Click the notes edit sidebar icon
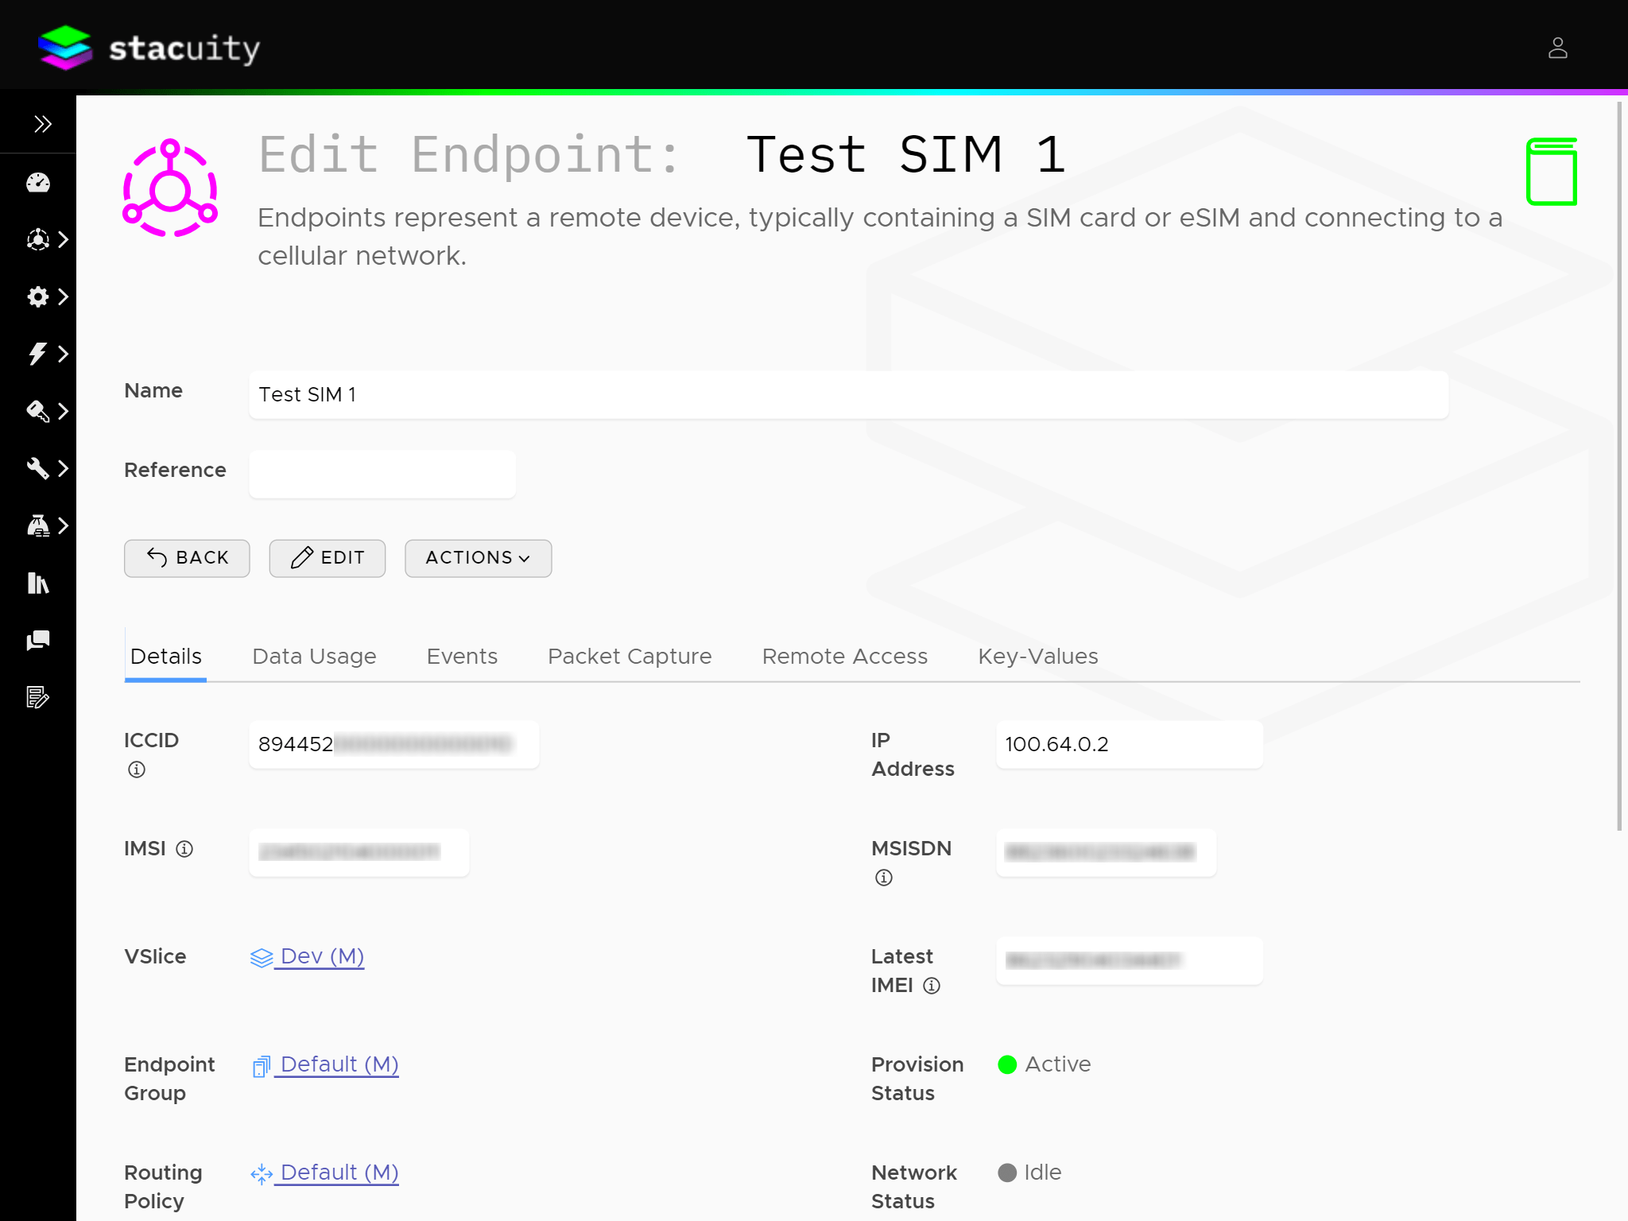Screen dimensions: 1628x1221 (x=38, y=697)
